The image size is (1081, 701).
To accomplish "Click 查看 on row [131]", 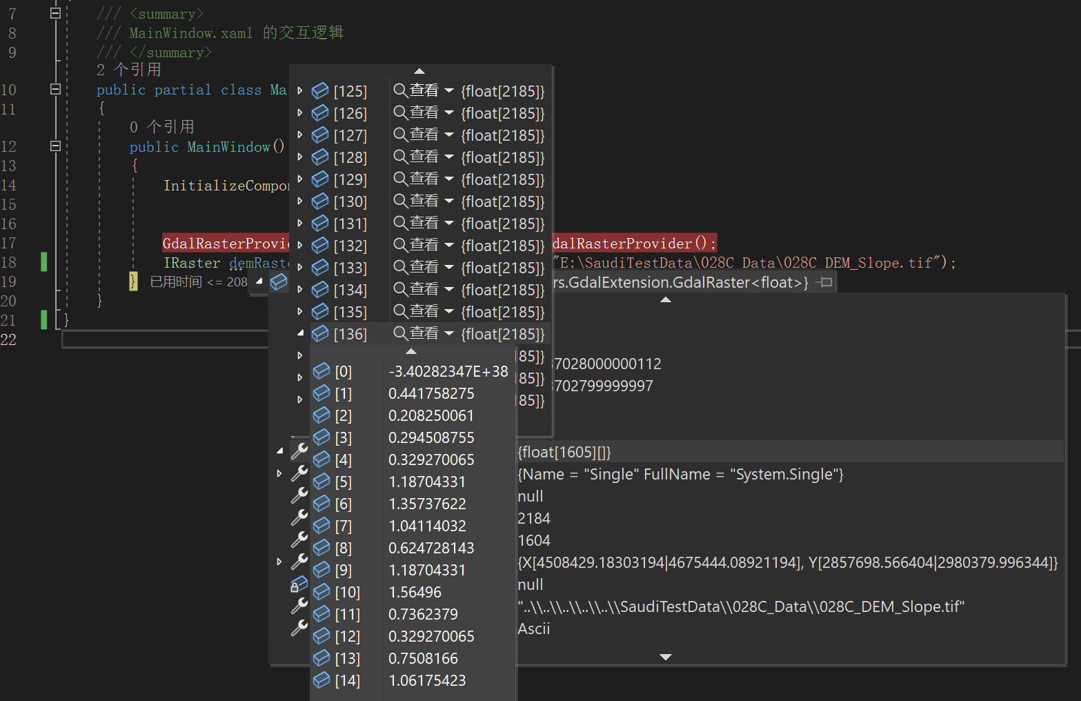I will pyautogui.click(x=424, y=223).
